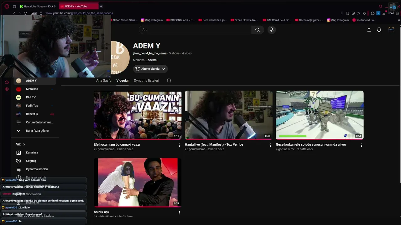Viewport: 401px width, 225px height.
Task: Switch to the HantalLive Stream Kick tab
Action: [38, 6]
